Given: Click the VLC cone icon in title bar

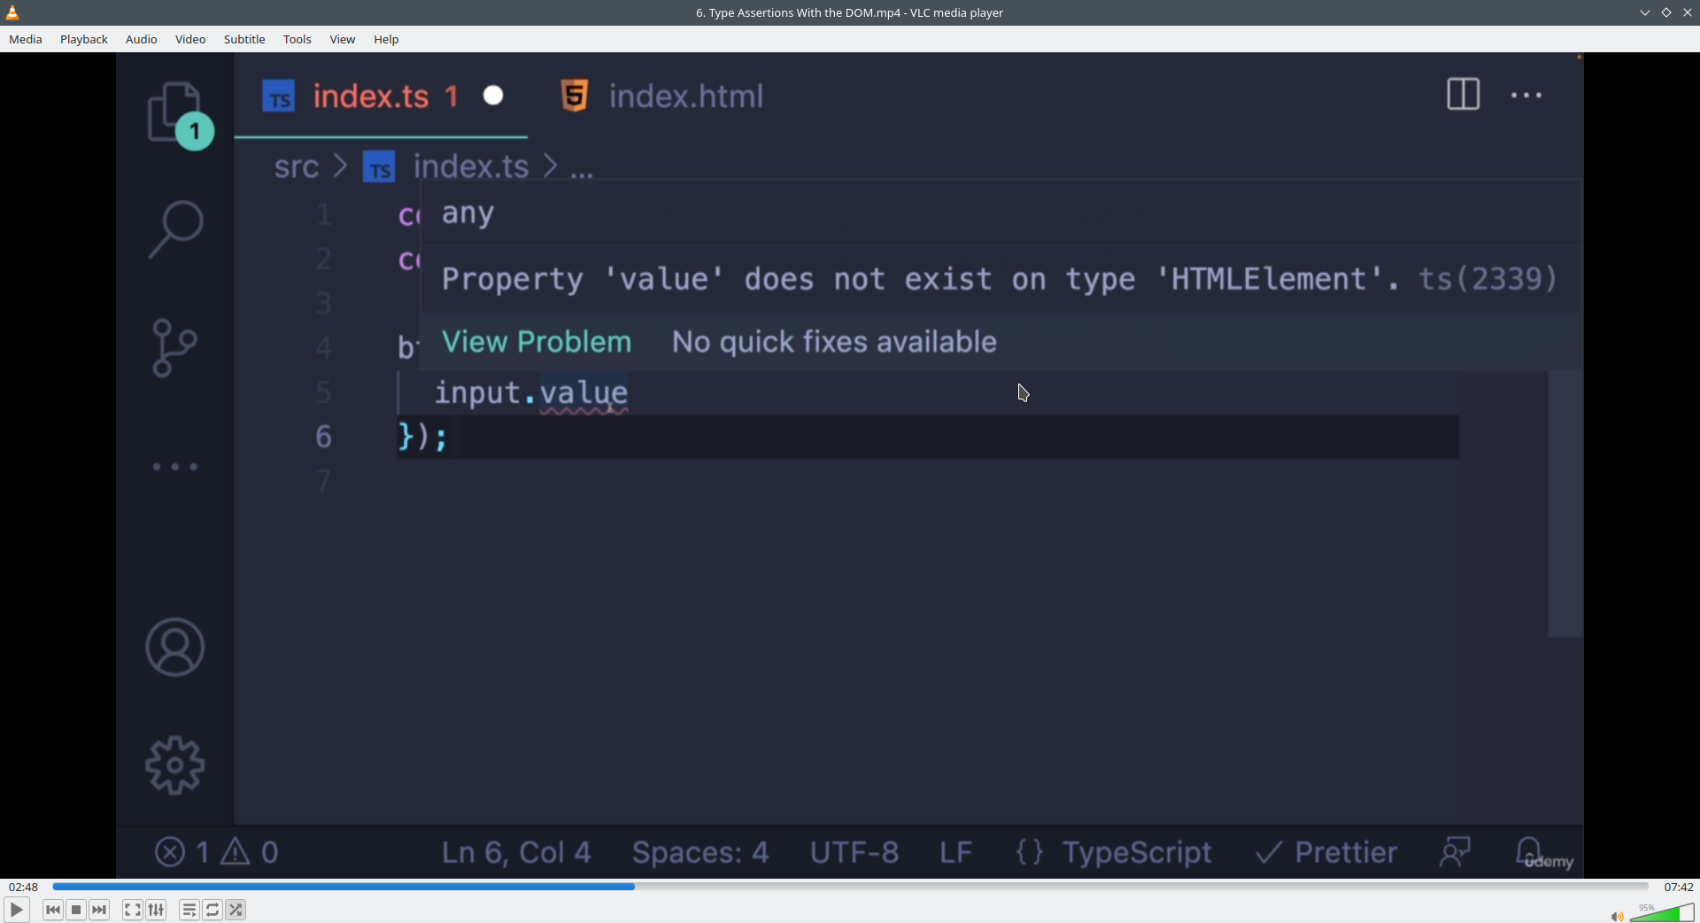Looking at the screenshot, I should (12, 12).
